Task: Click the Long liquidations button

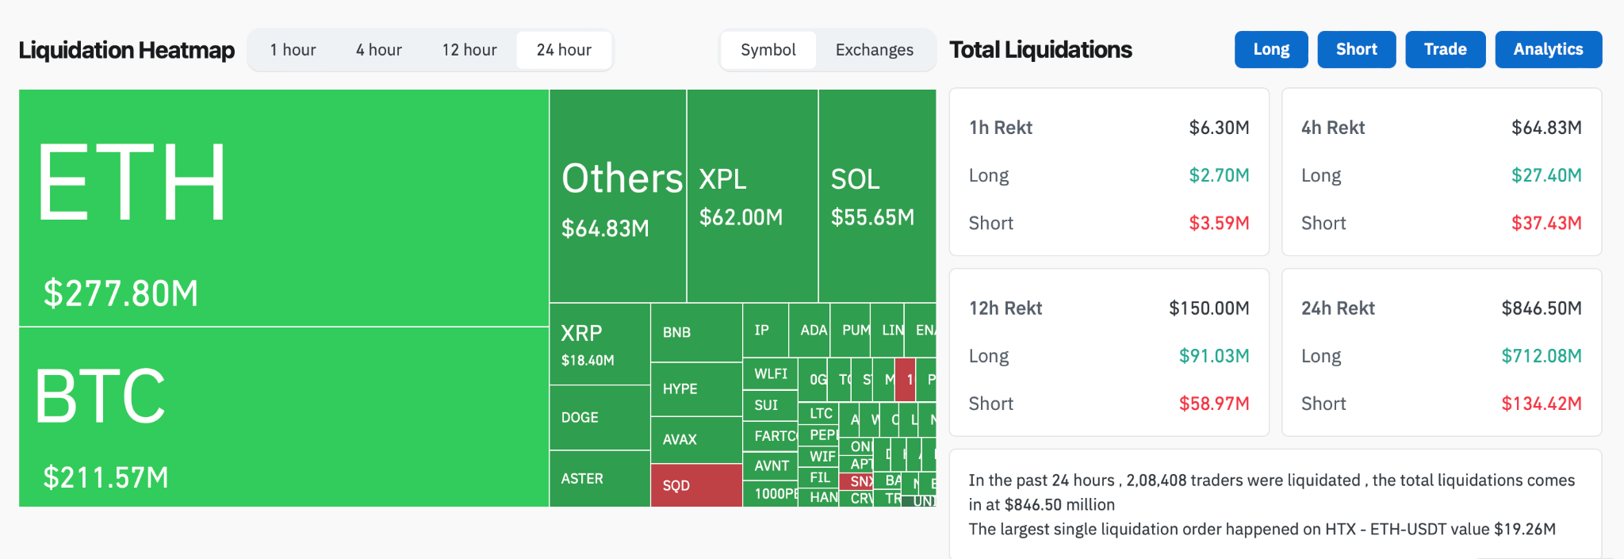Action: coord(1270,48)
